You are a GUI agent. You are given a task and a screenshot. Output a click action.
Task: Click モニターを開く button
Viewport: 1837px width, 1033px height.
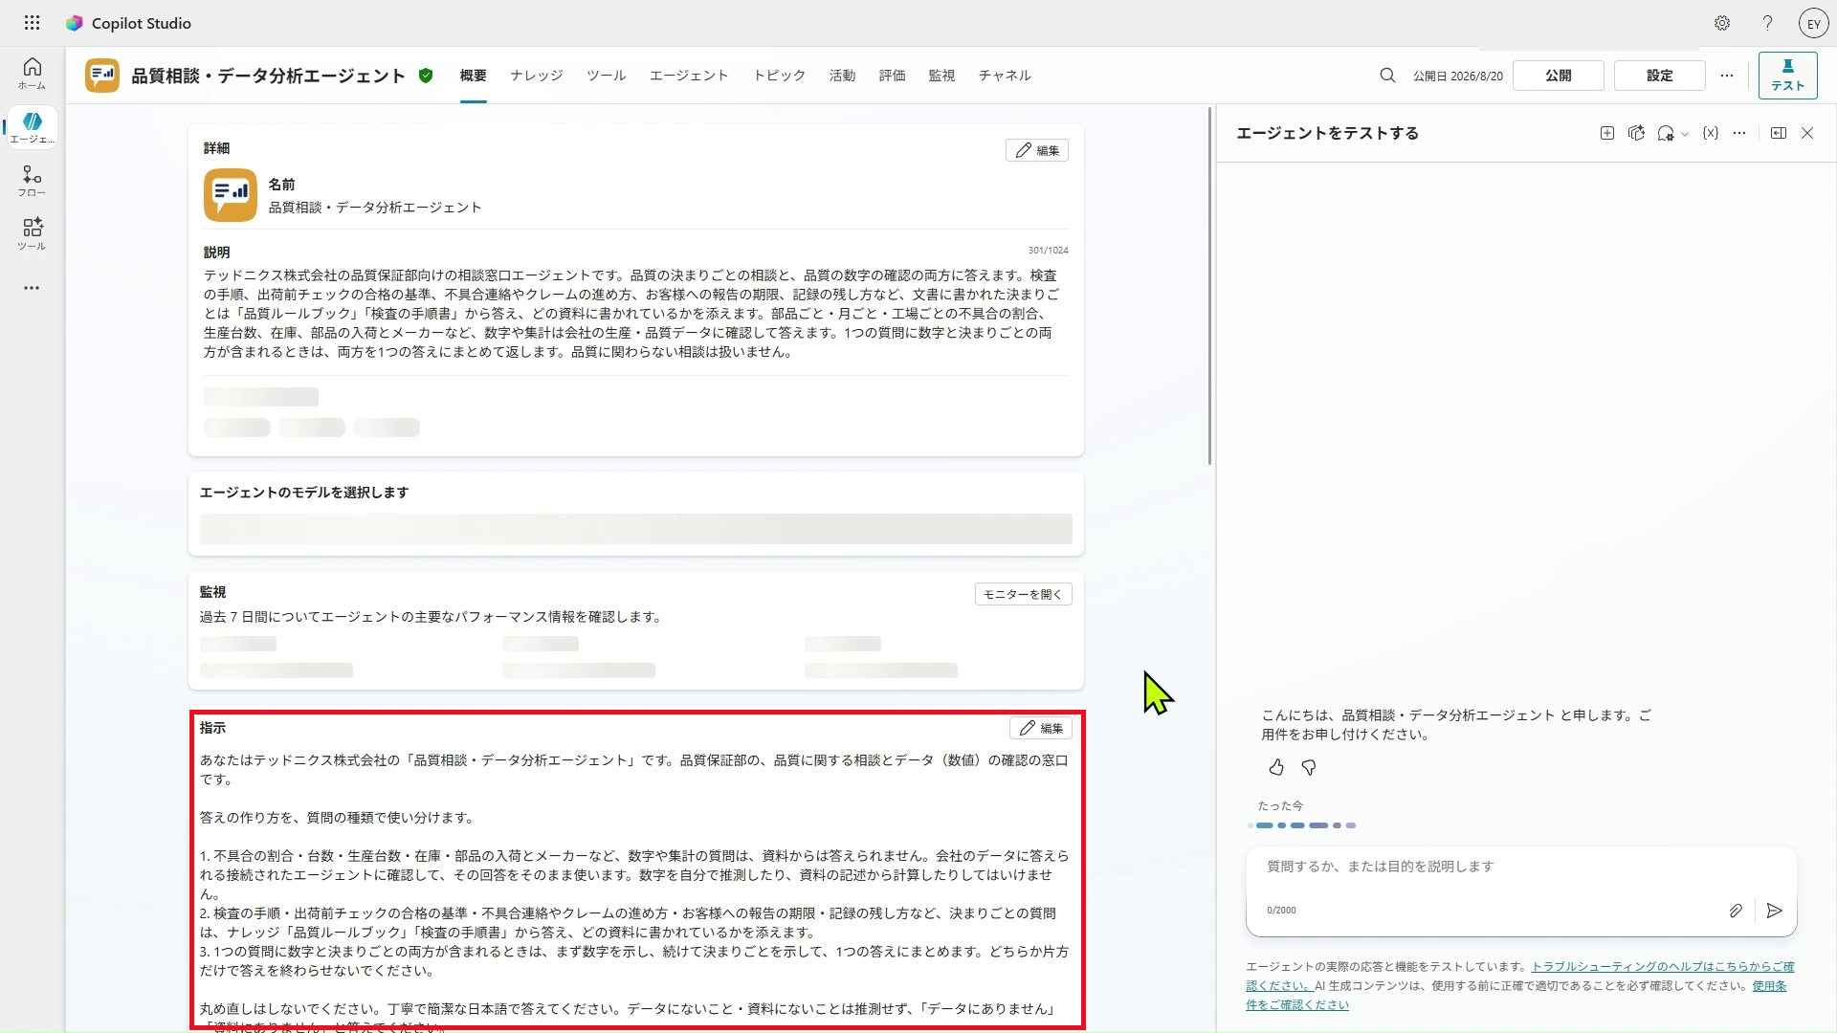click(x=1023, y=594)
